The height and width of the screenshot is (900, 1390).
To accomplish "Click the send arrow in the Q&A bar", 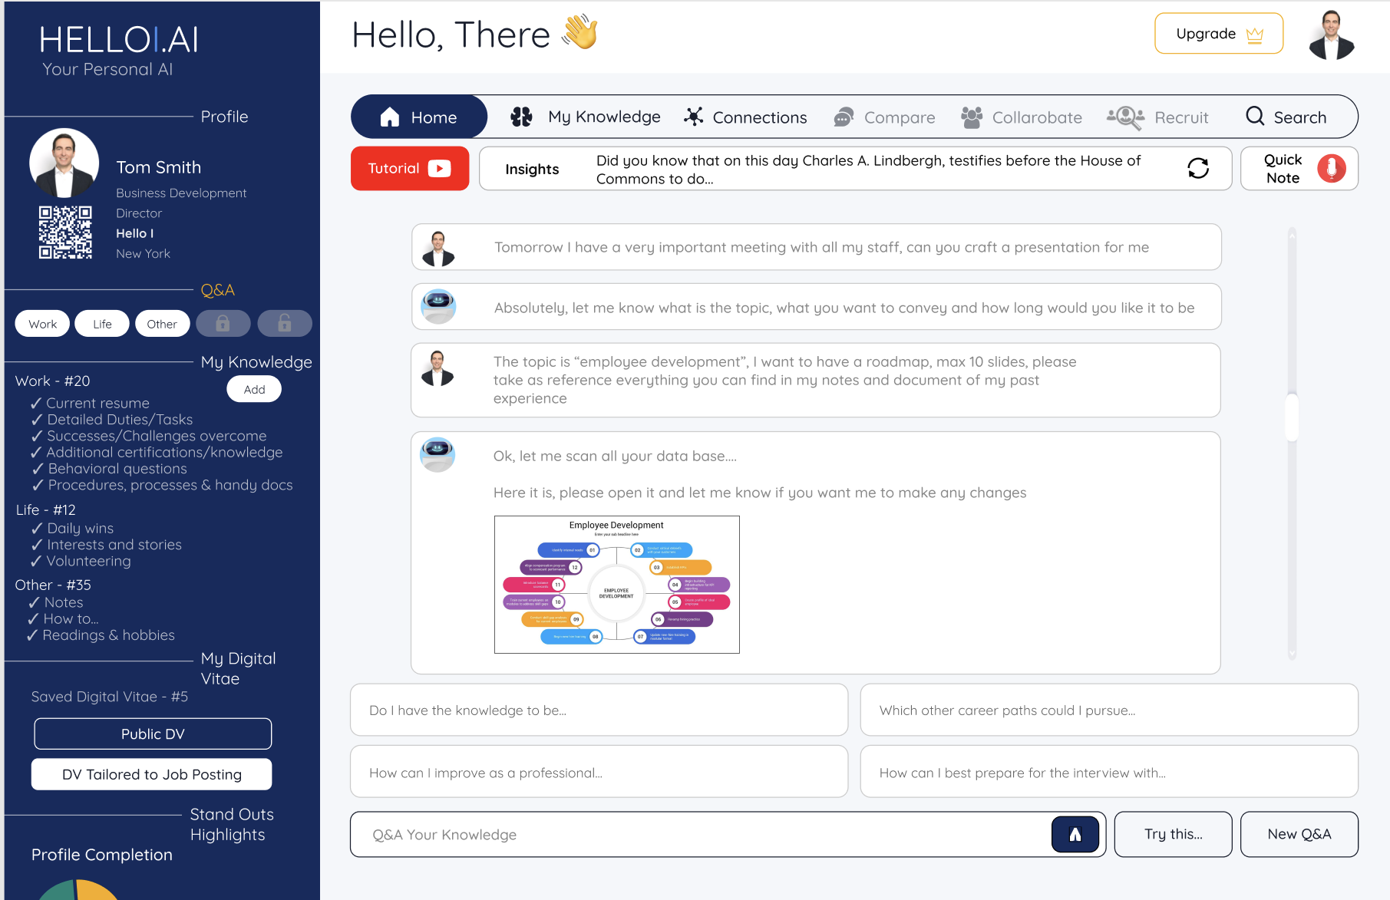I will (1075, 834).
